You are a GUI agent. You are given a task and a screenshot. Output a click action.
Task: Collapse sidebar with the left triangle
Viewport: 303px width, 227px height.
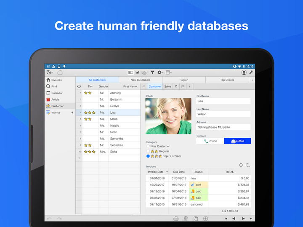(x=72, y=112)
